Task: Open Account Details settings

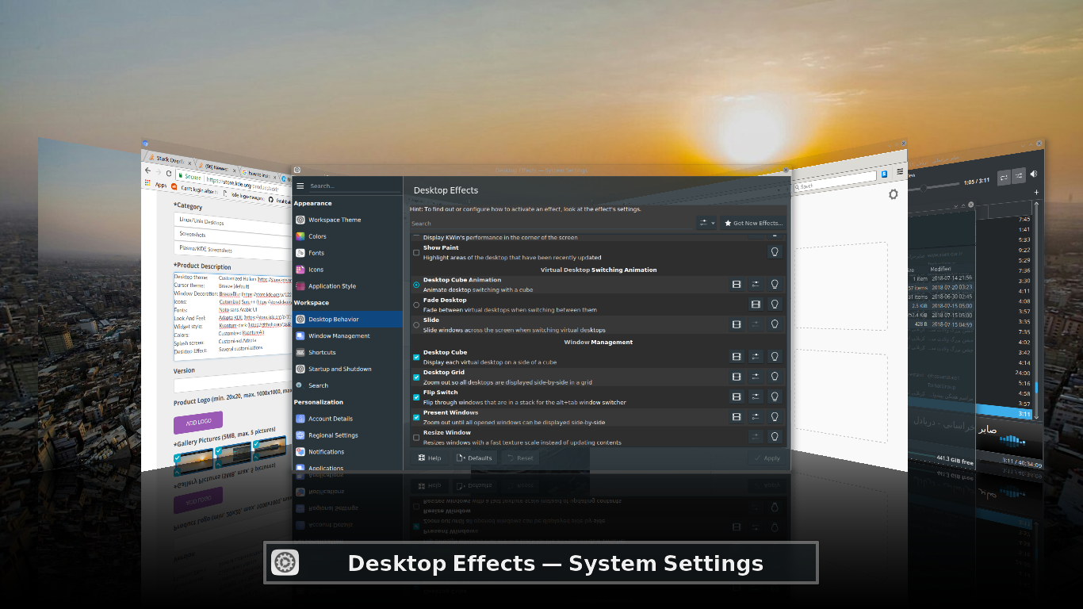Action: click(x=347, y=419)
